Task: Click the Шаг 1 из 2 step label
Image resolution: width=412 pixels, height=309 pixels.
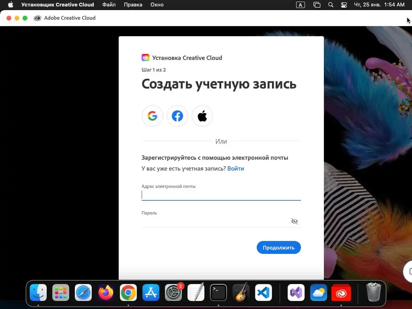Action: coord(154,70)
